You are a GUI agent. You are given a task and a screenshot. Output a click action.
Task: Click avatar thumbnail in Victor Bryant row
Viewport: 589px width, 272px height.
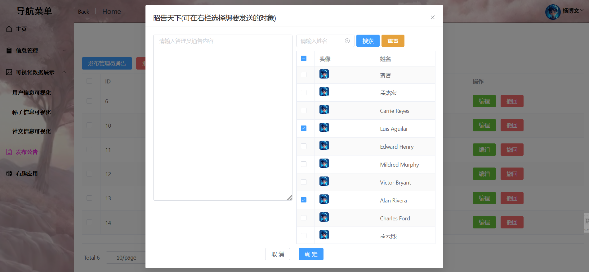coord(324,181)
